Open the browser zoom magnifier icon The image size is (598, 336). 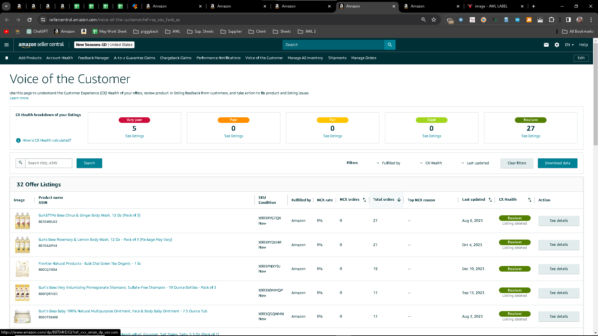[x=424, y=20]
